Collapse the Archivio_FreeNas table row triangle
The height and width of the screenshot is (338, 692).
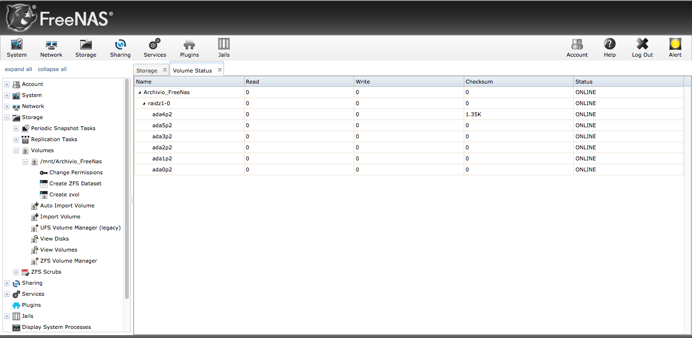coord(140,92)
